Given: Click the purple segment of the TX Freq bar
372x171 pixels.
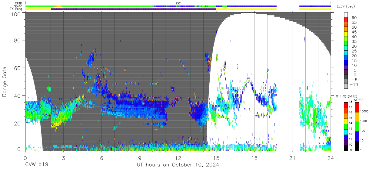Looking at the screenshot, I should coord(134,9).
